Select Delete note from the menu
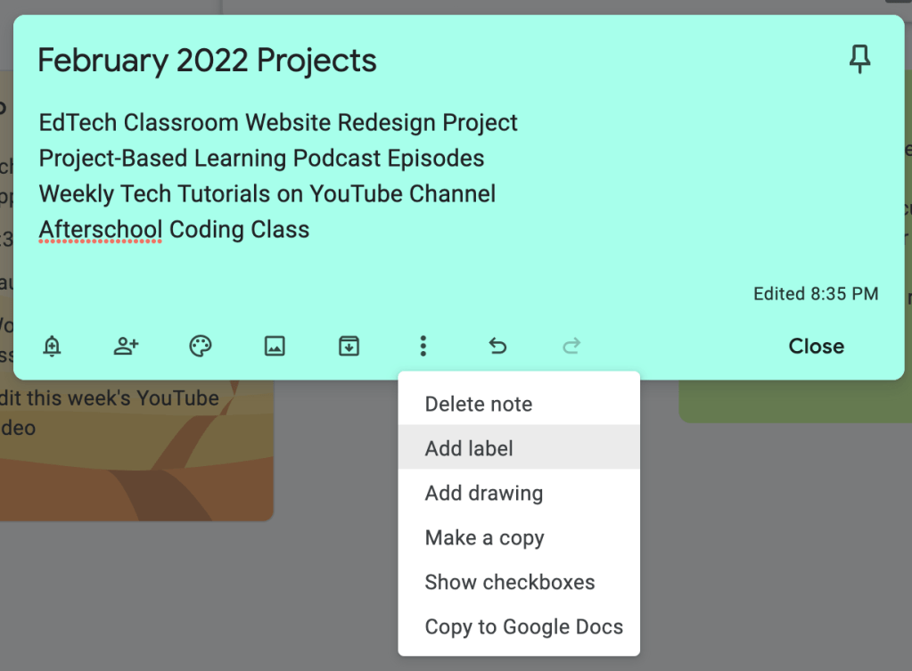 click(479, 404)
